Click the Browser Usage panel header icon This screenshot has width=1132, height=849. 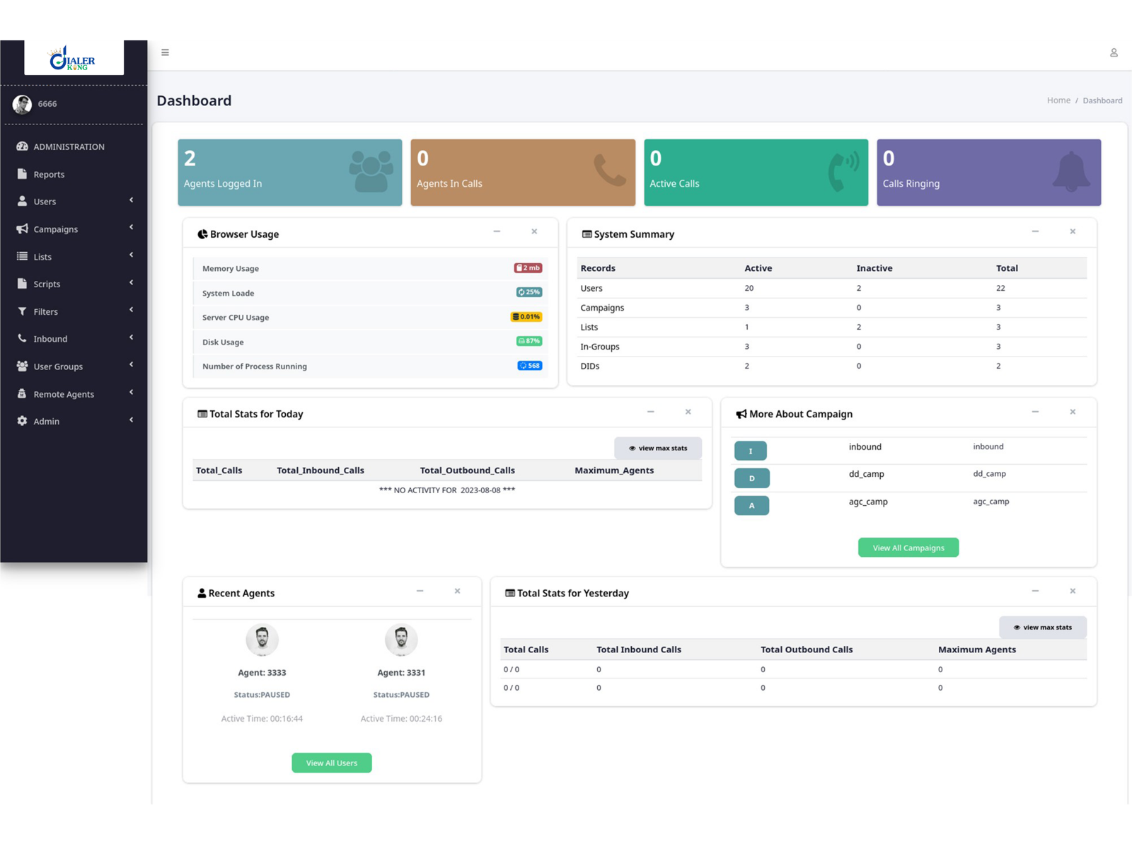202,233
